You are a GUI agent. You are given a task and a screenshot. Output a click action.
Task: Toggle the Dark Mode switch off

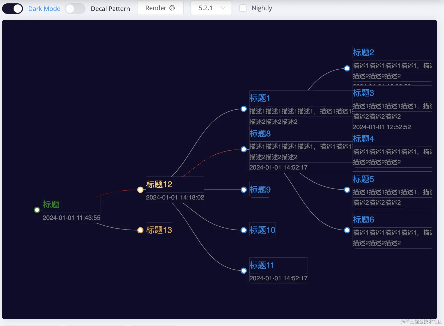click(x=12, y=8)
